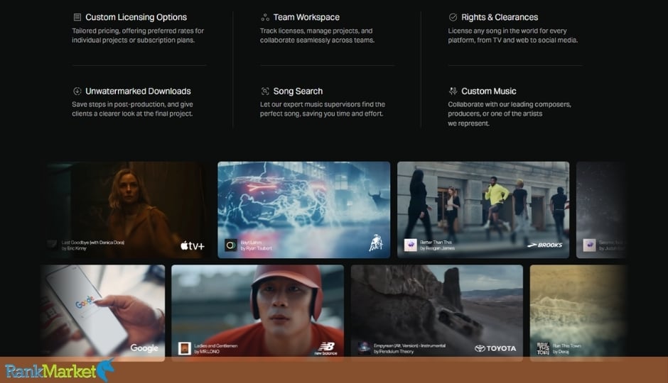
Task: Click the Custom Music icon
Action: 453,91
